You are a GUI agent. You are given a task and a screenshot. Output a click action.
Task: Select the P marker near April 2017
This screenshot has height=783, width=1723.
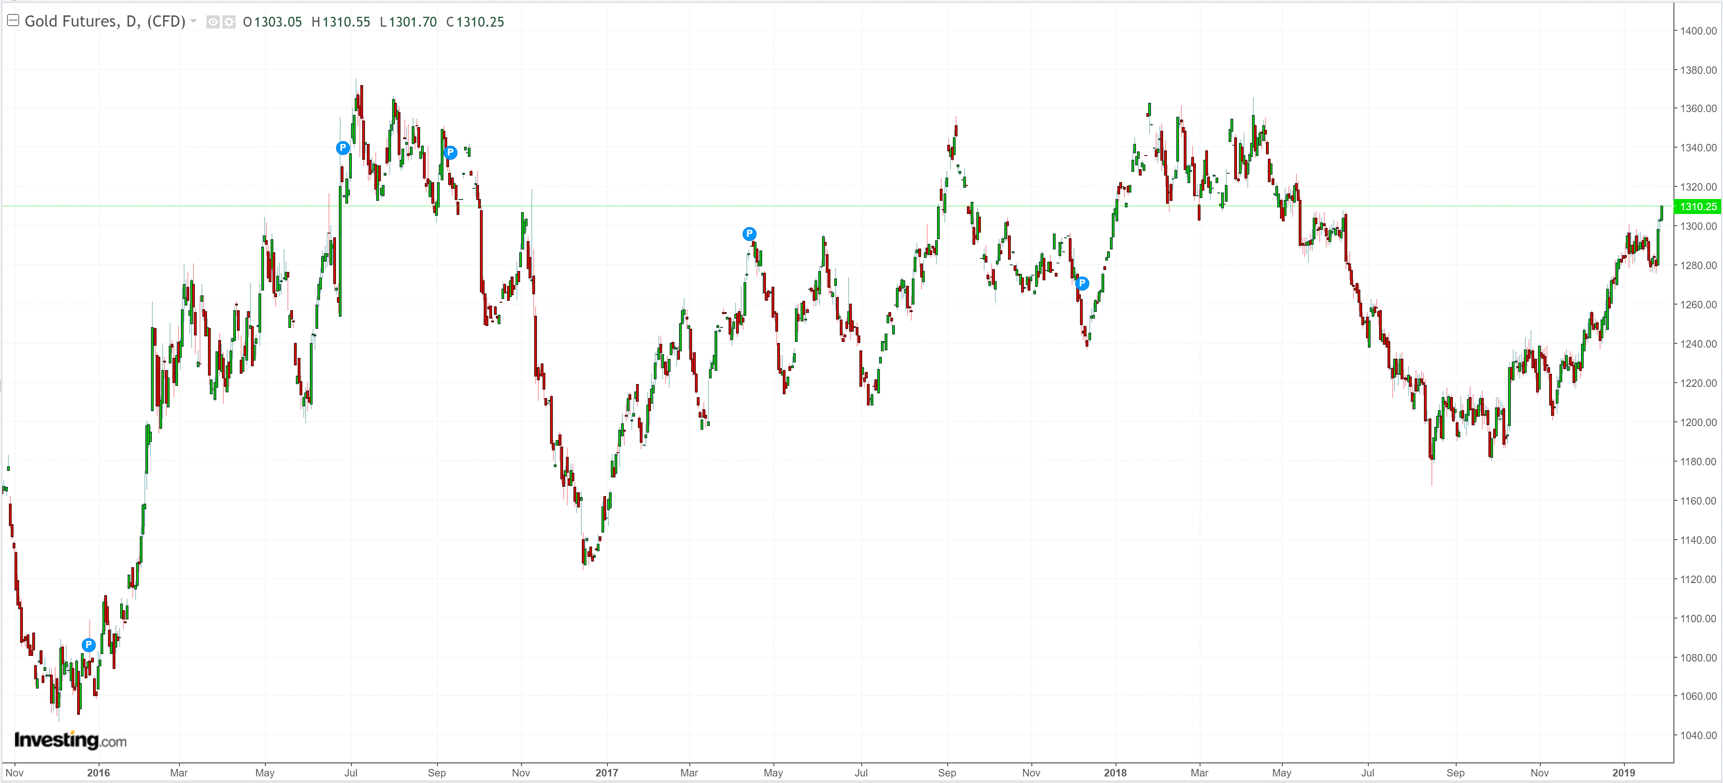coord(749,234)
